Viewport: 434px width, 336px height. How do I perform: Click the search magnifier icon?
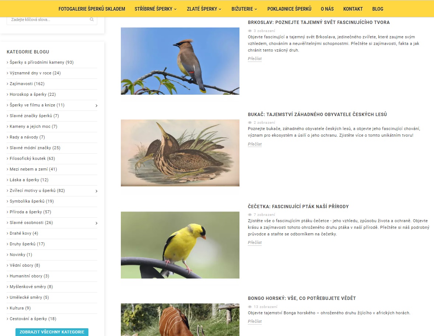click(x=92, y=20)
